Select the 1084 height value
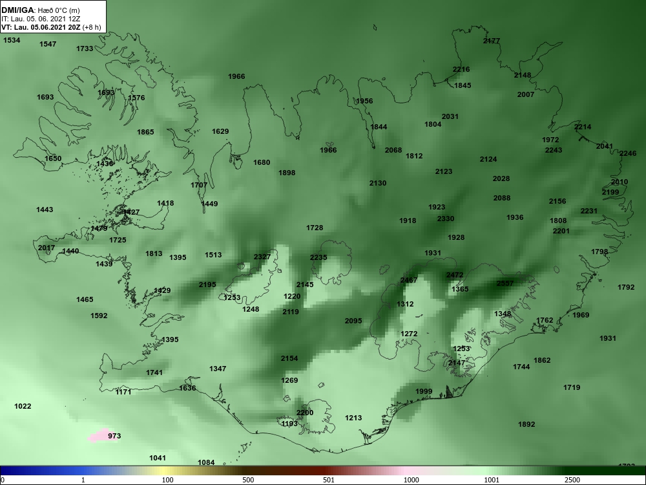The height and width of the screenshot is (485, 646). pyautogui.click(x=207, y=462)
